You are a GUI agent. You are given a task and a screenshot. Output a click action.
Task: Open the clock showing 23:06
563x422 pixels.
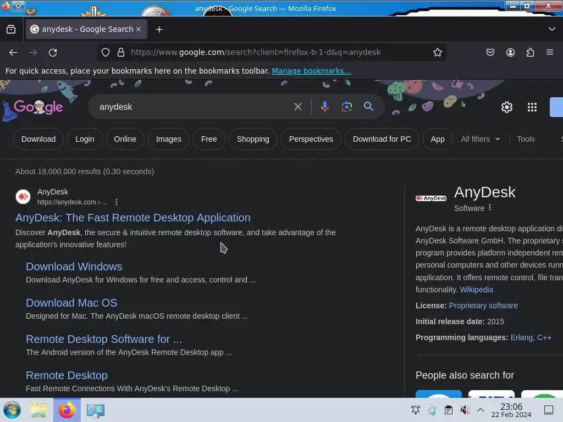(511, 410)
